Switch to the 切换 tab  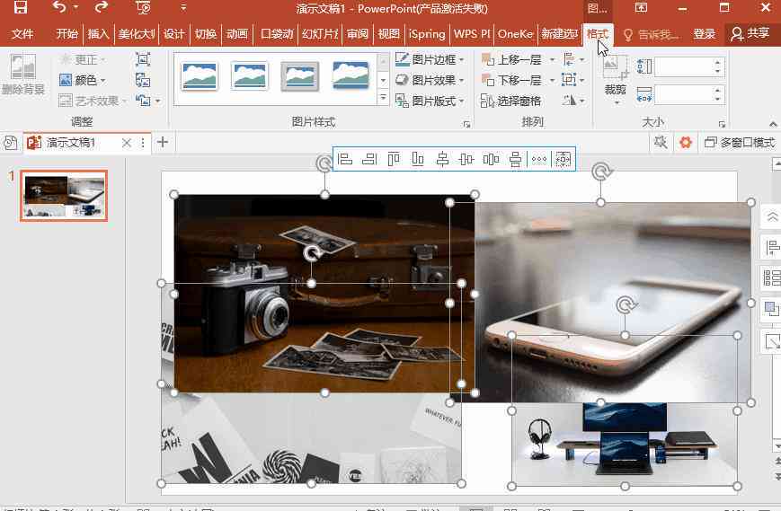click(205, 34)
